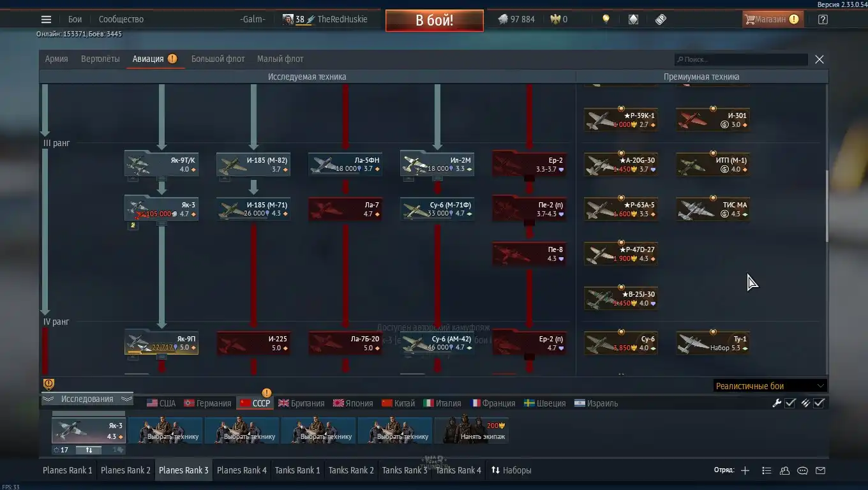This screenshot has height=490, width=868.
Task: Open the TheRedHuskie player profile
Action: pyautogui.click(x=342, y=19)
